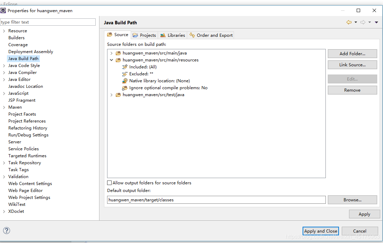Image resolution: width=383 pixels, height=243 pixels.
Task: Select Builders in the properties tree
Action: pos(16,38)
